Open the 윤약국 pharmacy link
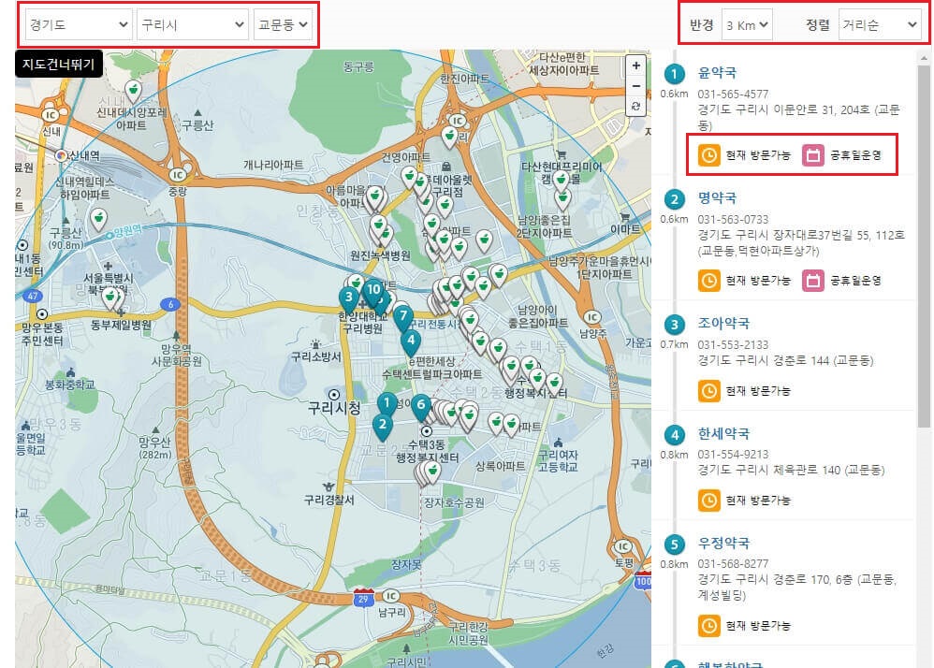The image size is (934, 668). coord(717,73)
